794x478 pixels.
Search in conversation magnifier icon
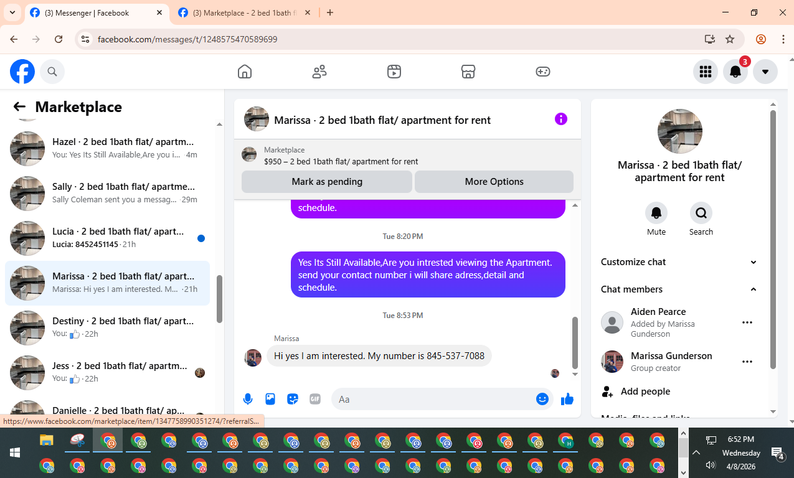click(701, 213)
